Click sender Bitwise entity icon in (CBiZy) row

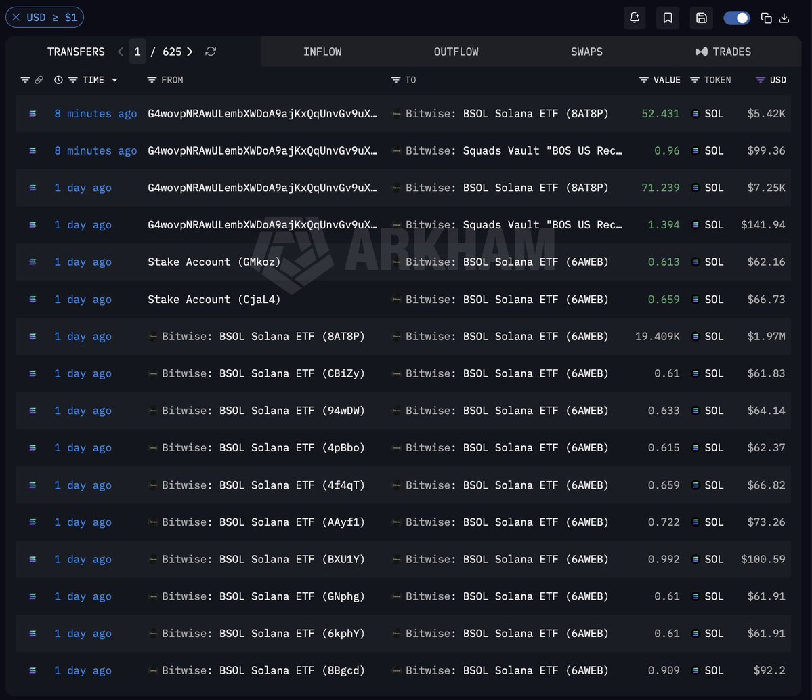(x=153, y=373)
